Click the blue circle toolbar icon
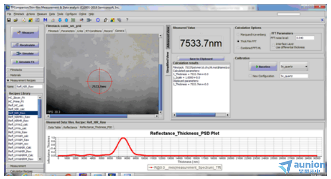The height and width of the screenshot is (179, 331). 98,20
